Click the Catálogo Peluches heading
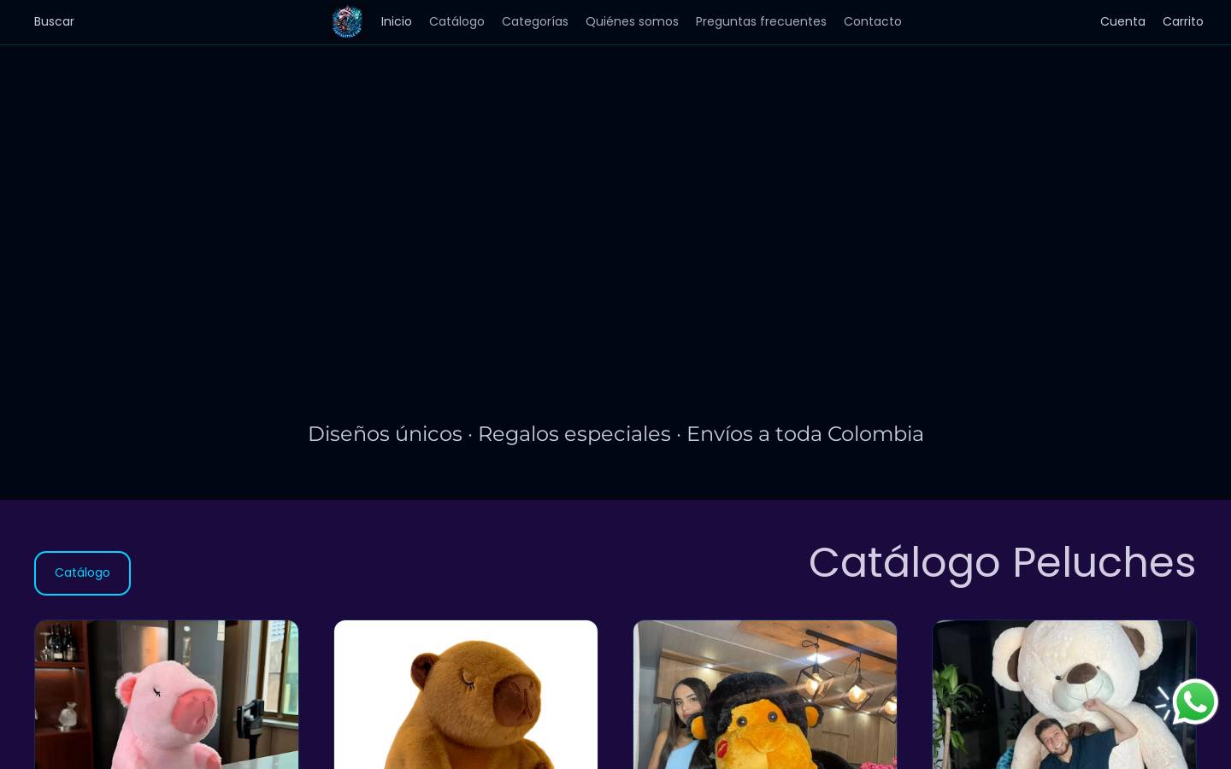This screenshot has width=1231, height=769. coord(1002,562)
